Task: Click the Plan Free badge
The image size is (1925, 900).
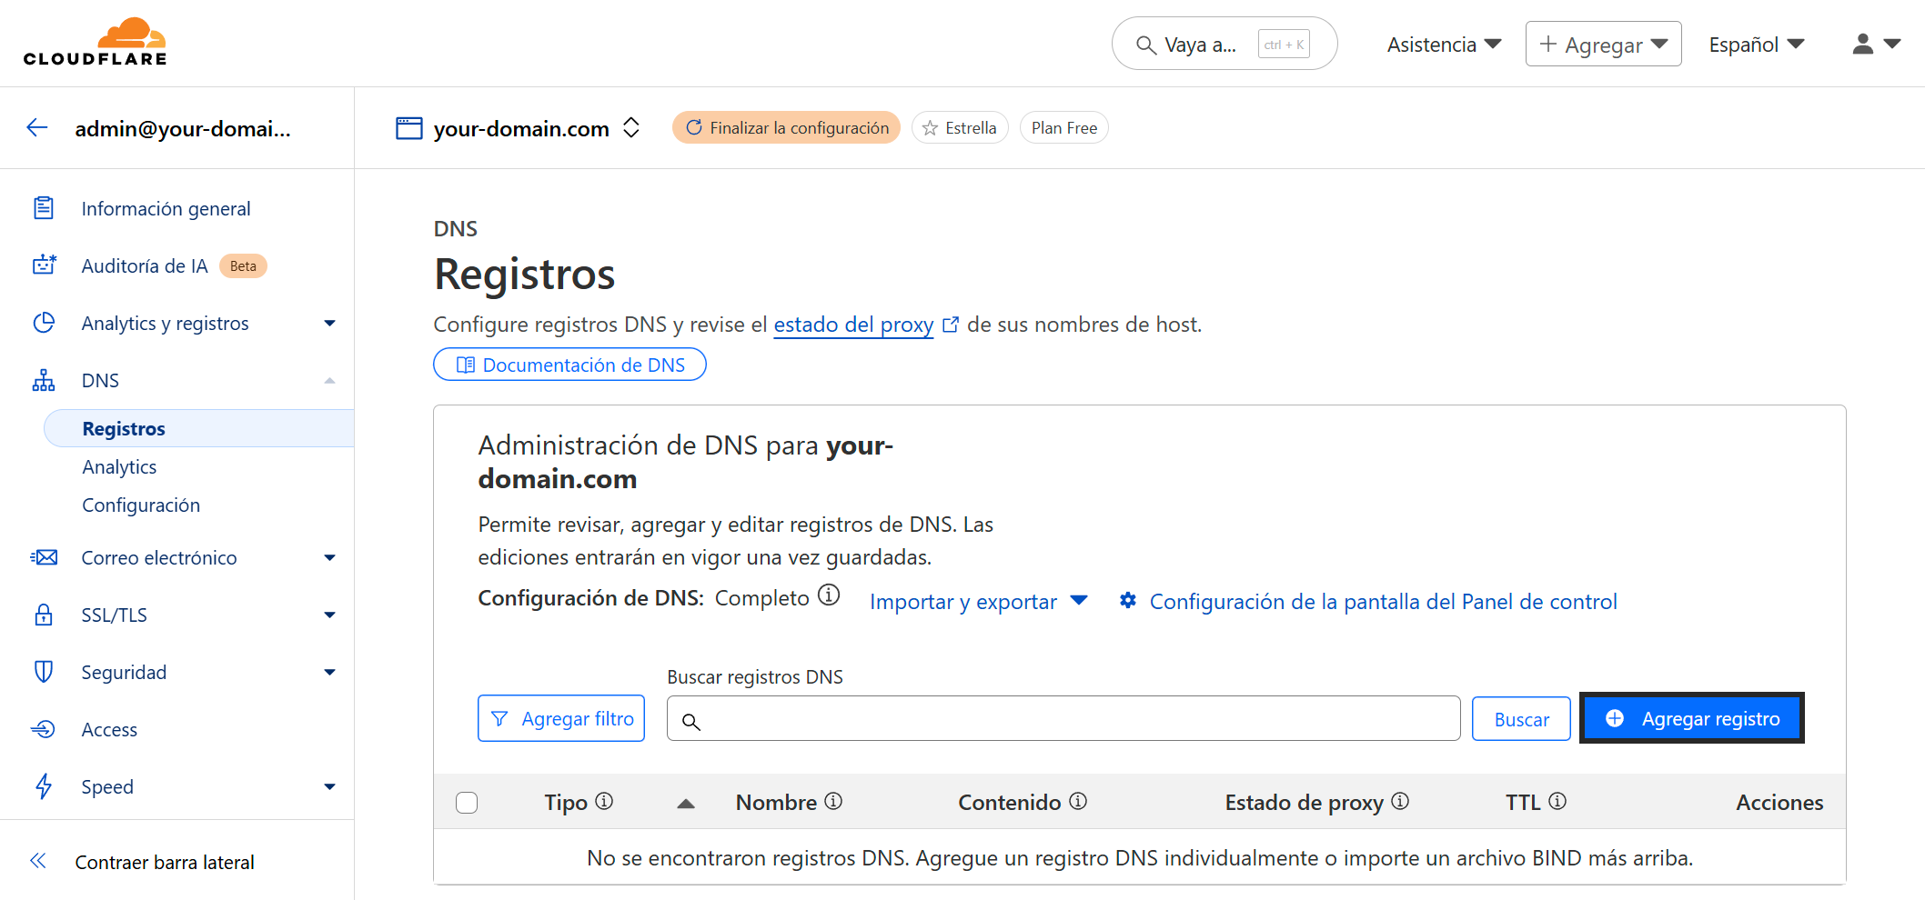Action: coord(1064,127)
